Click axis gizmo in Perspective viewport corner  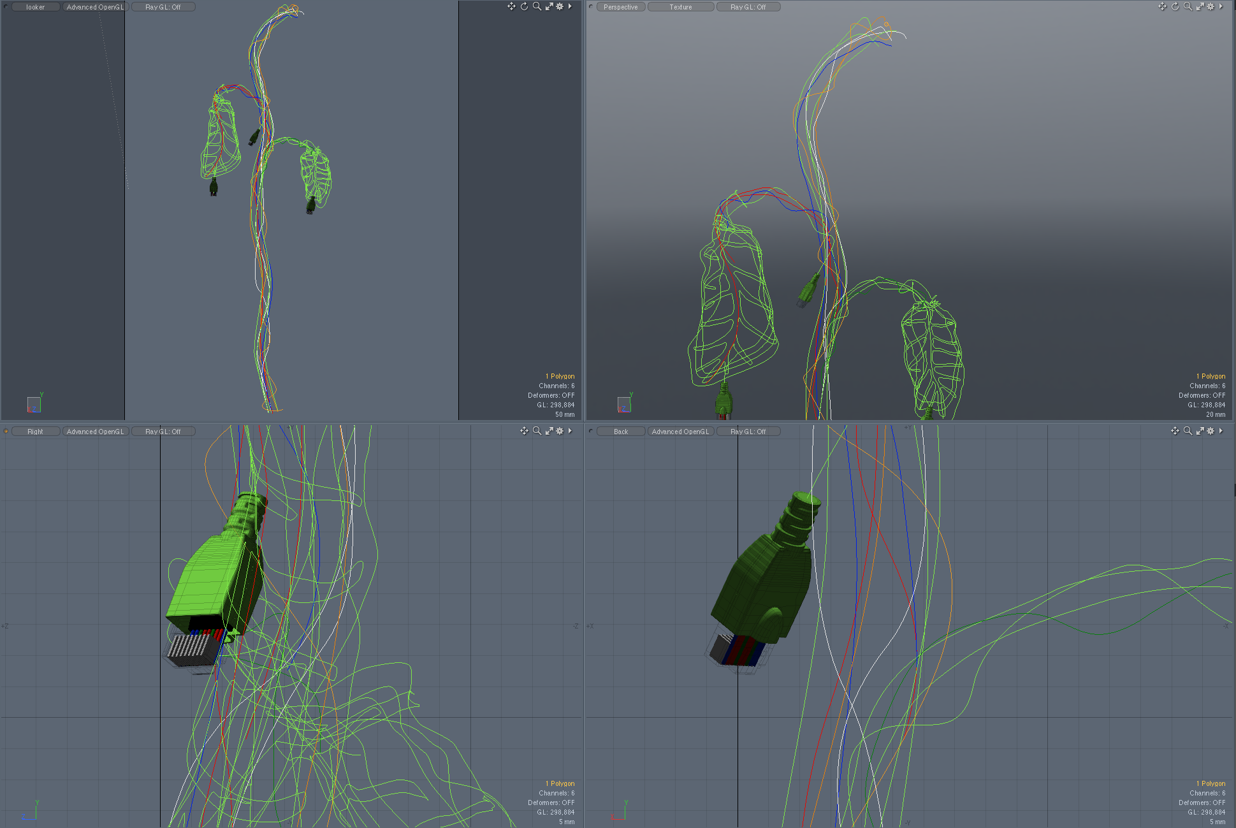625,403
